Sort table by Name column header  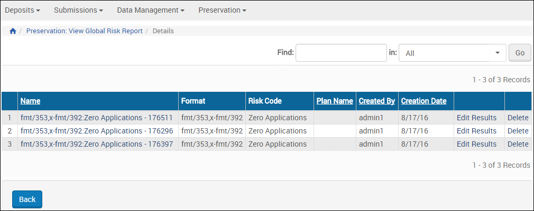30,101
